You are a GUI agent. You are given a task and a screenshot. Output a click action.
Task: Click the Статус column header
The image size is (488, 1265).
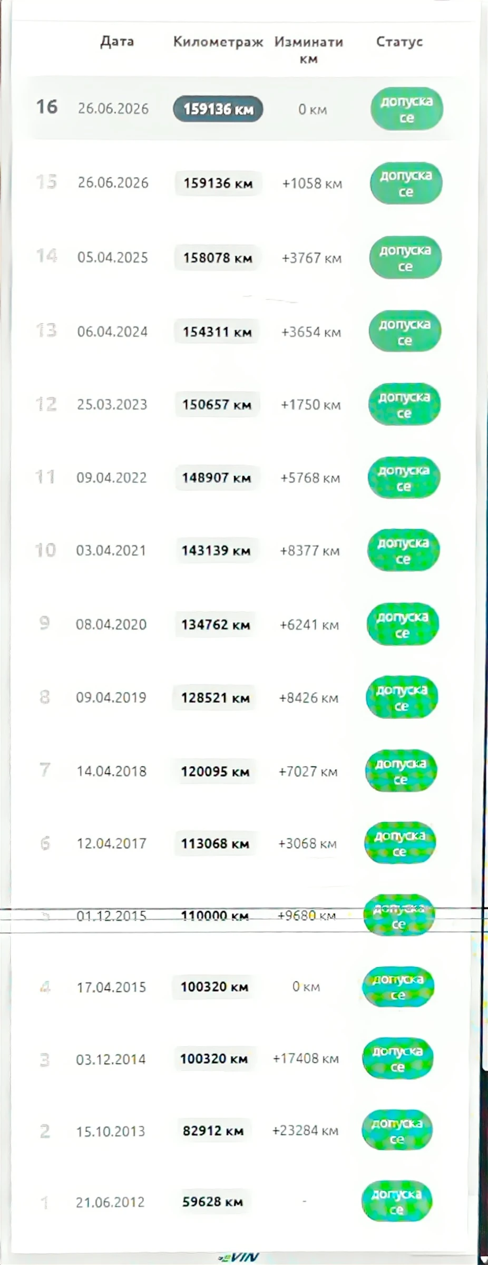399,42
